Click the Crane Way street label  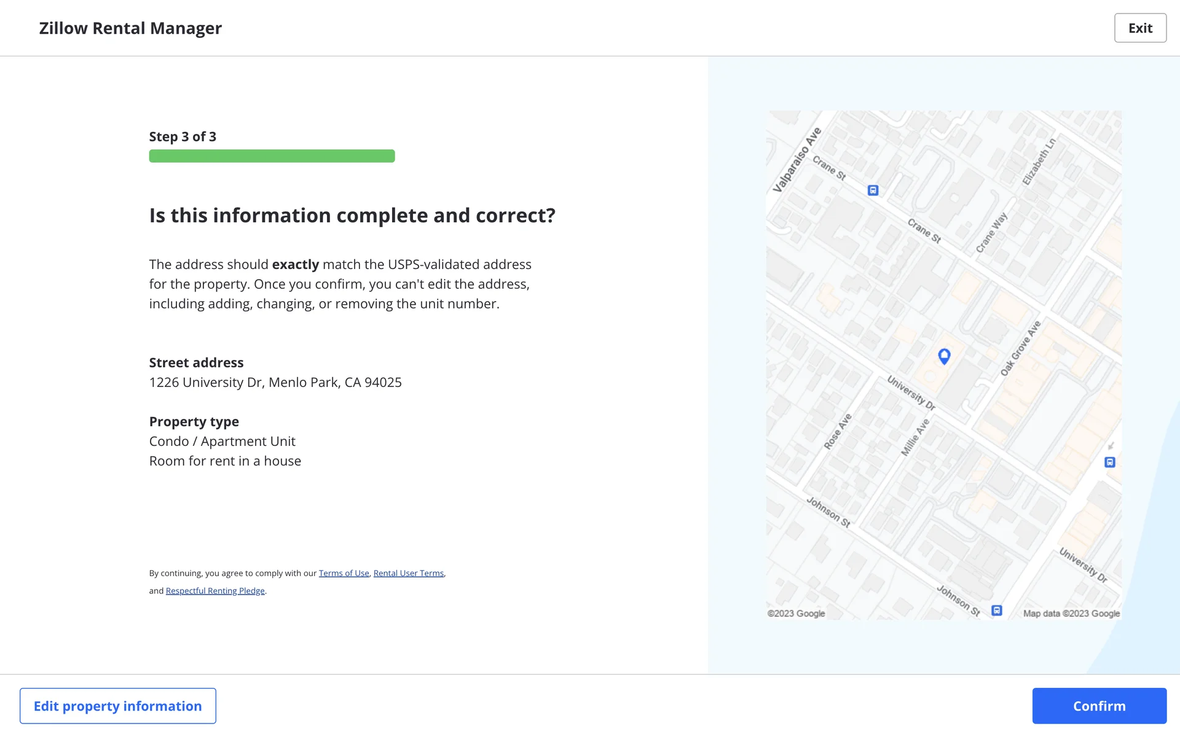pos(991,233)
